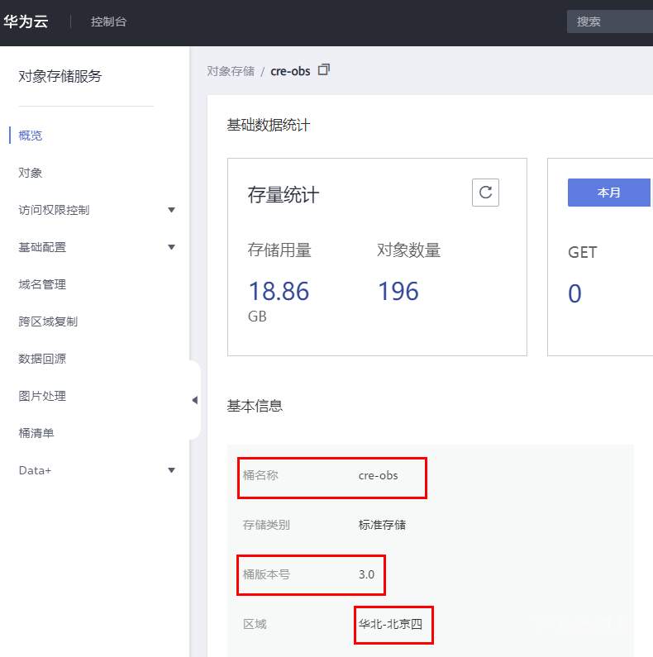The height and width of the screenshot is (657, 653).
Task: Expand the Data+ menu arrow
Action: [171, 470]
